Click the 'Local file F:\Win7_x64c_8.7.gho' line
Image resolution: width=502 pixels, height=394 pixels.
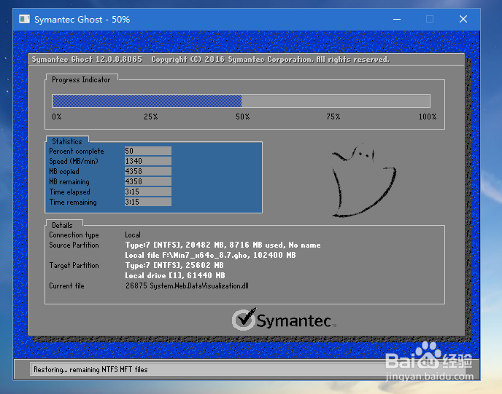click(210, 256)
